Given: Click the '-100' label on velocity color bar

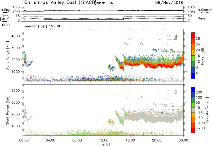Looking at the screenshot, I should pos(200,123).
